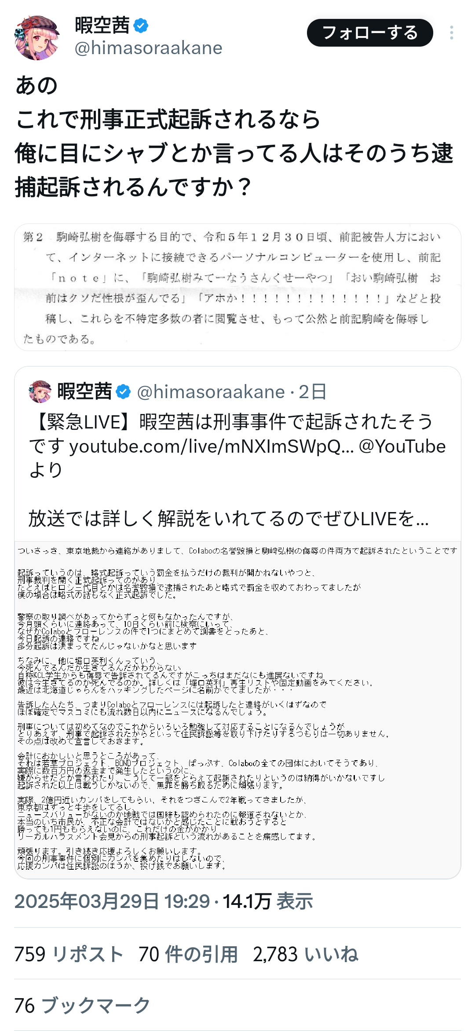Open the three-dot more options menu
This screenshot has height=1036, width=475.
(x=451, y=33)
